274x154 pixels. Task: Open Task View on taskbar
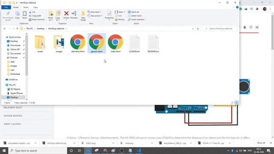pyautogui.click(x=79, y=151)
